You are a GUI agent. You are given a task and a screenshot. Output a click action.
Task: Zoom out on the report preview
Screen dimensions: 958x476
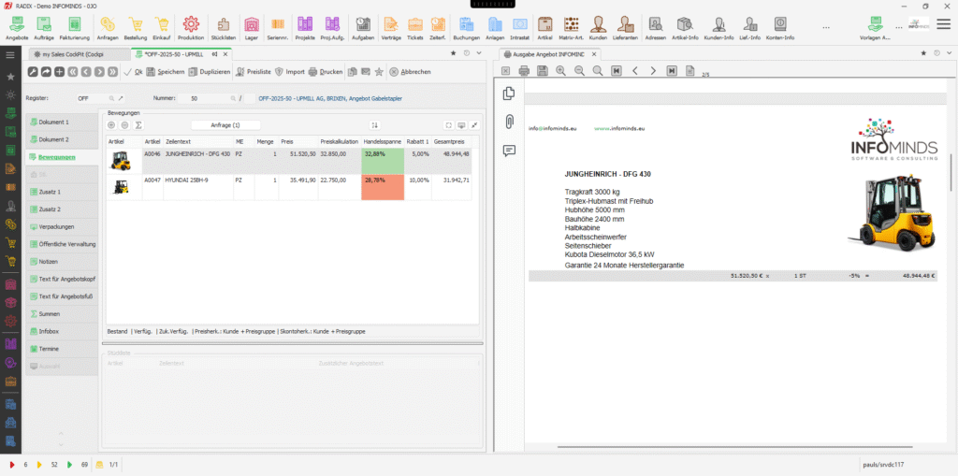coord(578,71)
